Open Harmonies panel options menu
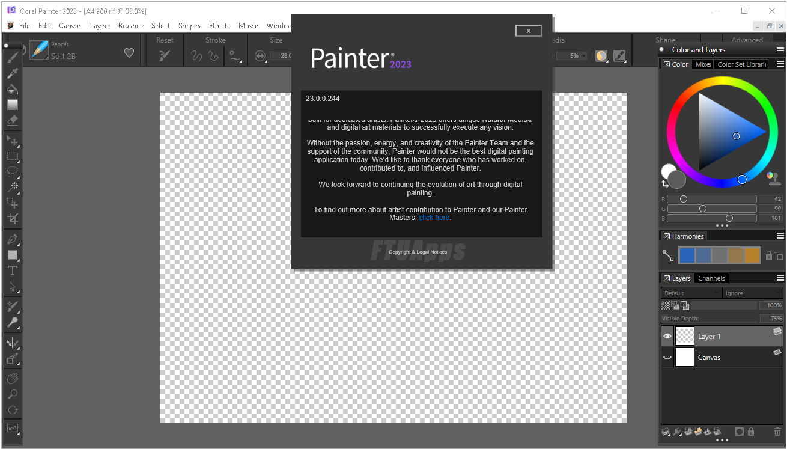Viewport: 787px width, 449px height. coord(780,236)
